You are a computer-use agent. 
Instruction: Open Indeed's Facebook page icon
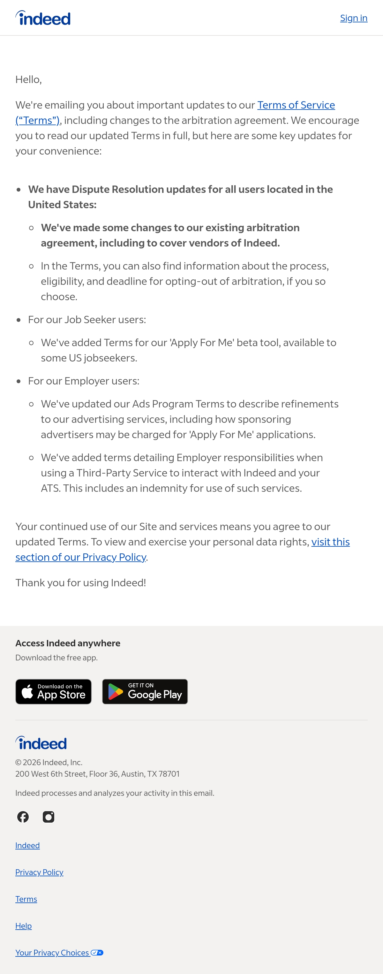23,817
